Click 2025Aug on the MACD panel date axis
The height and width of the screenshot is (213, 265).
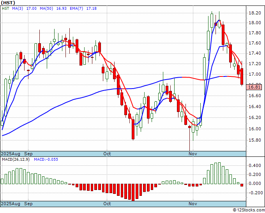click(x=11, y=204)
